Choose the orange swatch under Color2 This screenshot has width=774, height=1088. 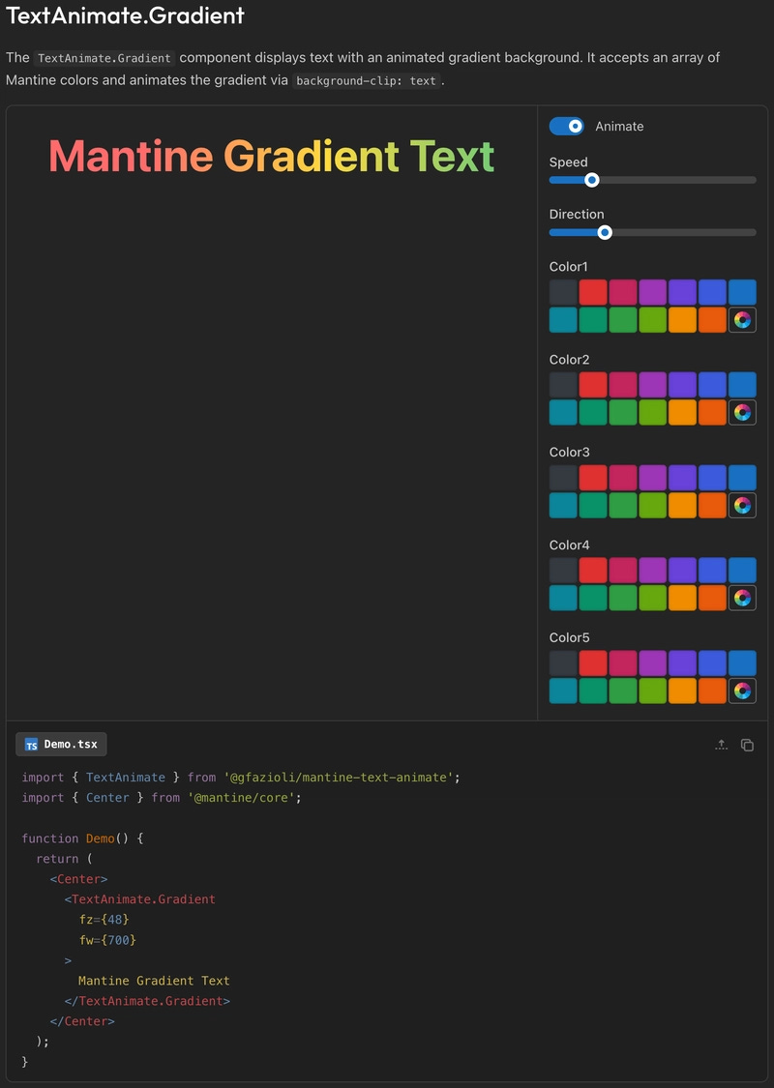[712, 412]
